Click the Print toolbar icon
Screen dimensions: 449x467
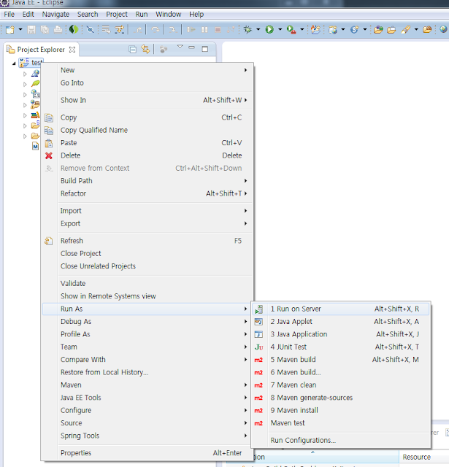pyautogui.click(x=58, y=29)
